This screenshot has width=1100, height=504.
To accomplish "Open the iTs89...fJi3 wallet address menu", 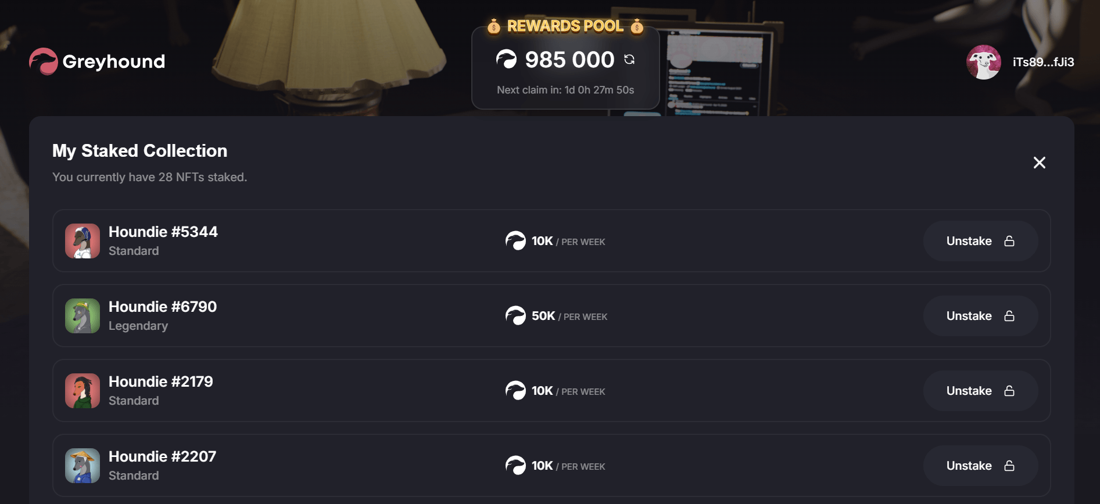I will pos(1043,62).
